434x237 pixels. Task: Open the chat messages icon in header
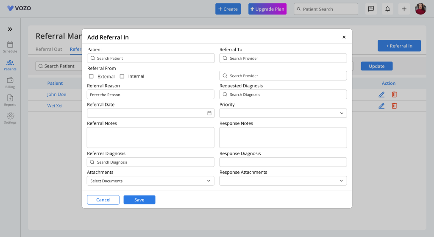point(371,9)
